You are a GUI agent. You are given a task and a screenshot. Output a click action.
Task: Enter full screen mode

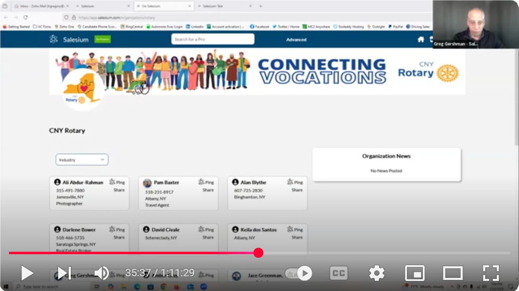[x=491, y=273]
